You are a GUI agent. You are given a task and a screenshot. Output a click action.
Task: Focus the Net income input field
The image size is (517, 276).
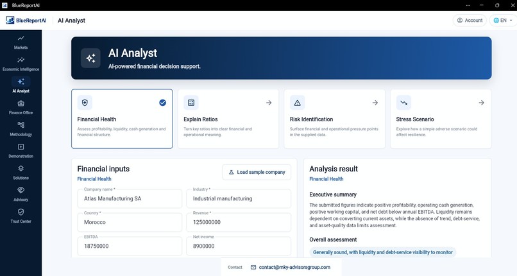coord(239,246)
